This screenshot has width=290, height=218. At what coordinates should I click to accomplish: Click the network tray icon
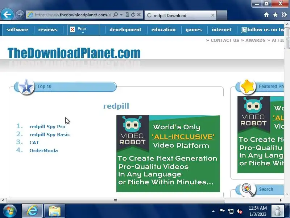(x=231, y=211)
